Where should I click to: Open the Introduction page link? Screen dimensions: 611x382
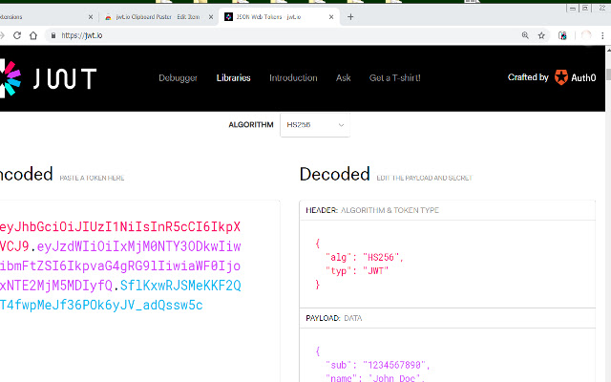293,78
